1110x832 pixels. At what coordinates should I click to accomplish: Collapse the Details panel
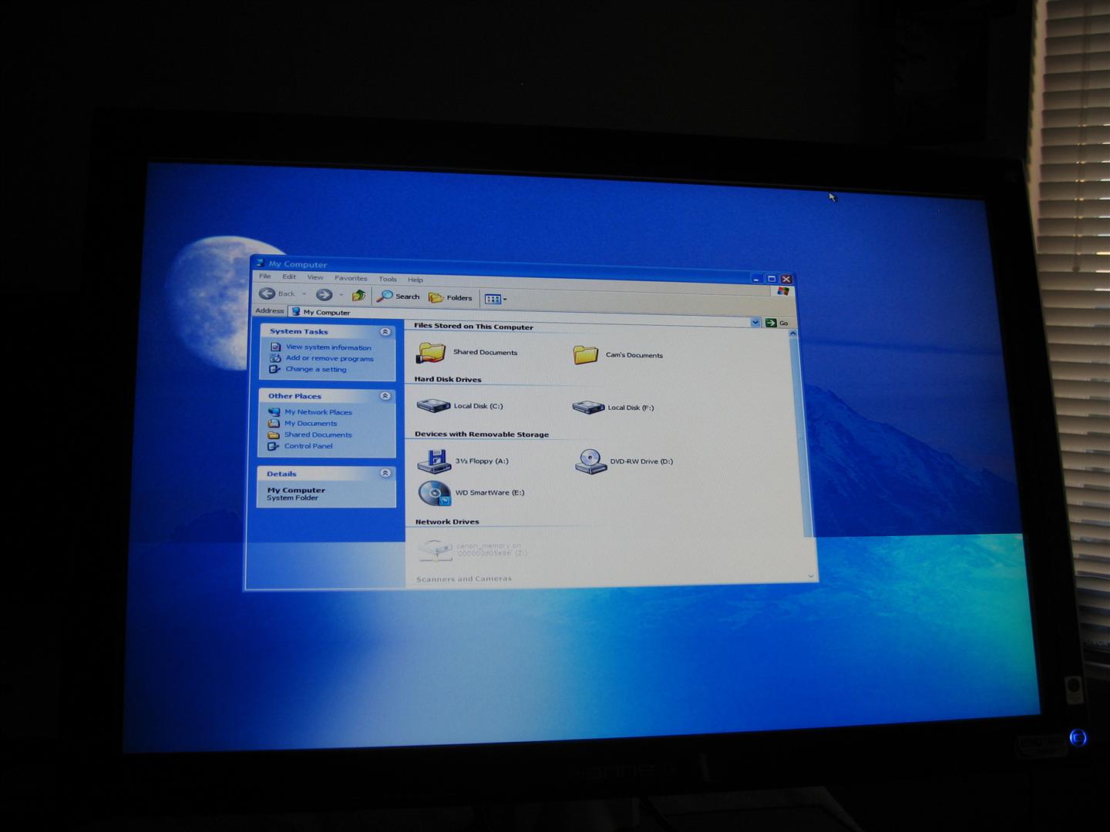tap(385, 473)
